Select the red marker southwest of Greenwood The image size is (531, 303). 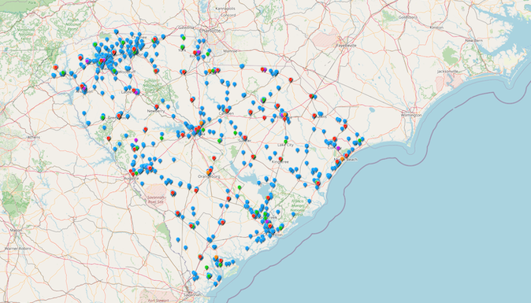(x=109, y=139)
